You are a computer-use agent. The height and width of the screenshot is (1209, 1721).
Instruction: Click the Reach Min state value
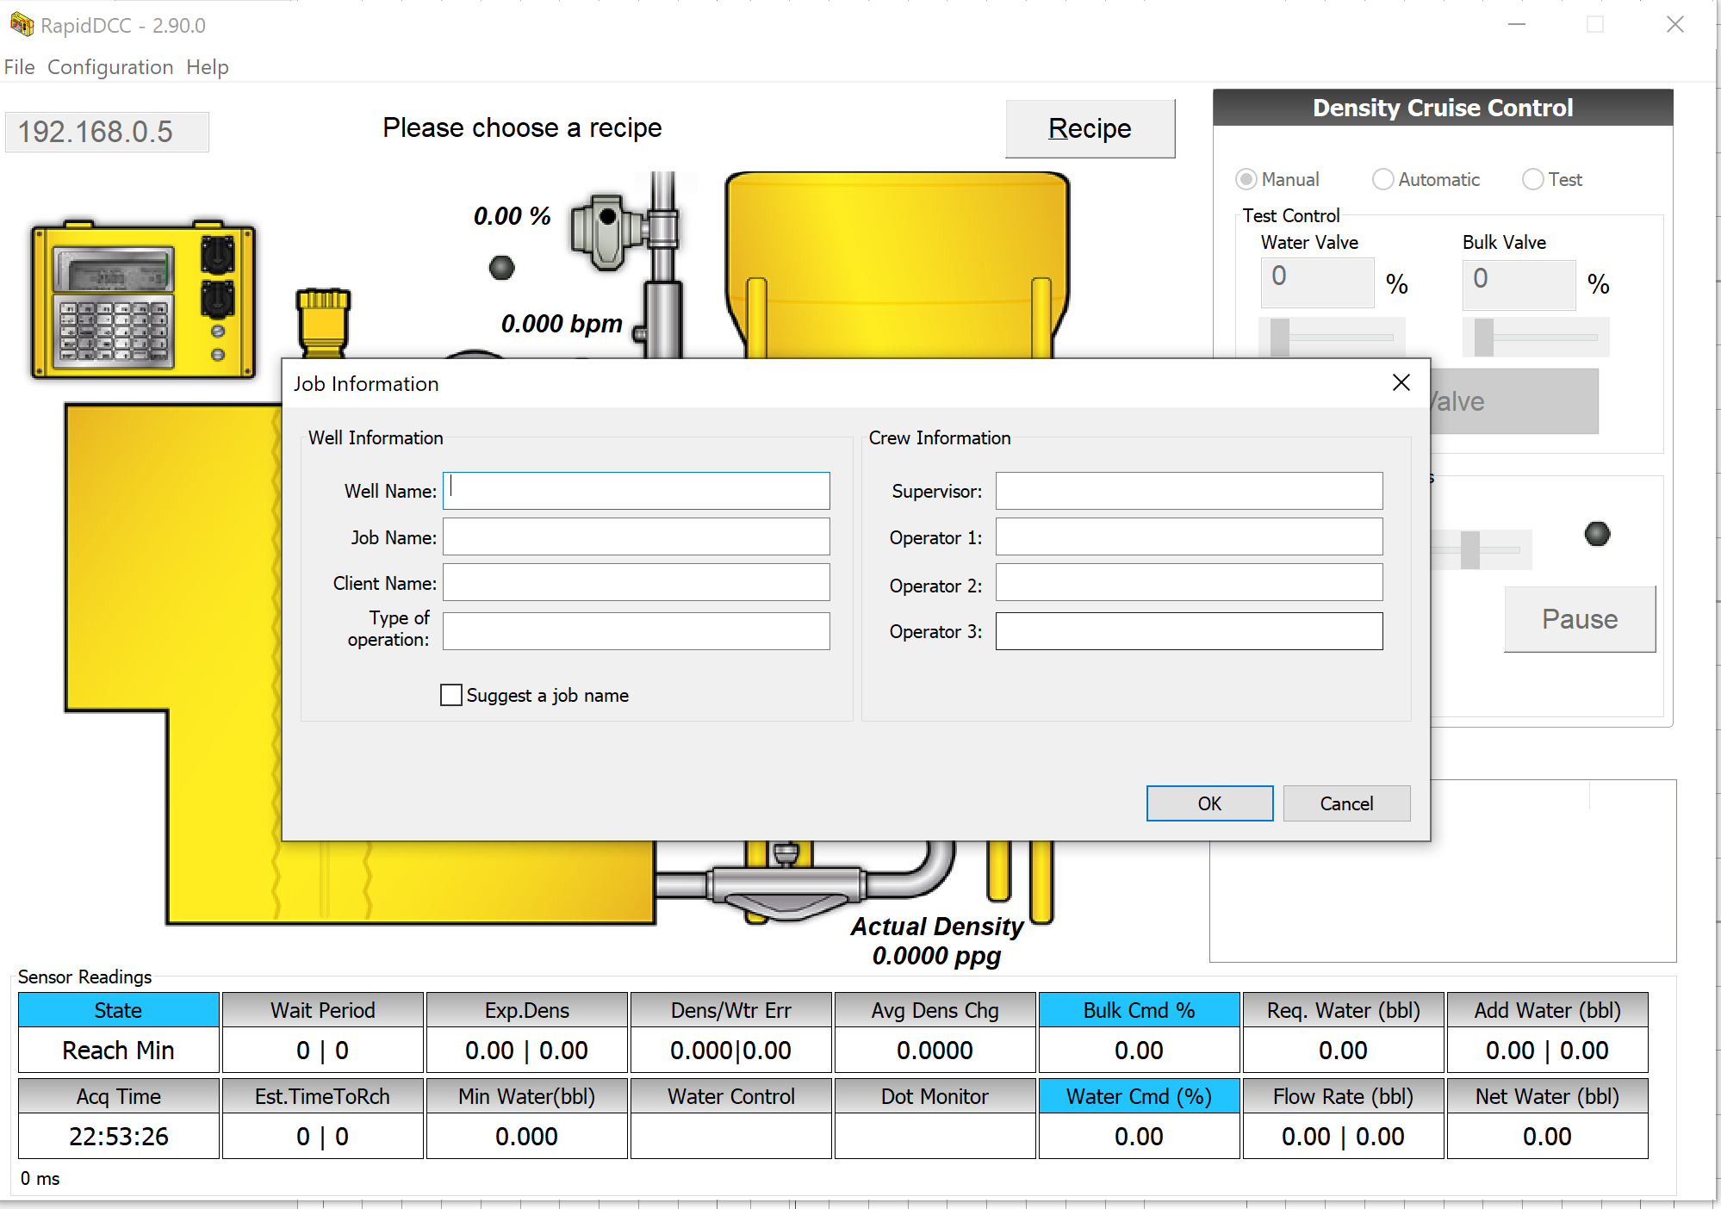pos(119,1051)
